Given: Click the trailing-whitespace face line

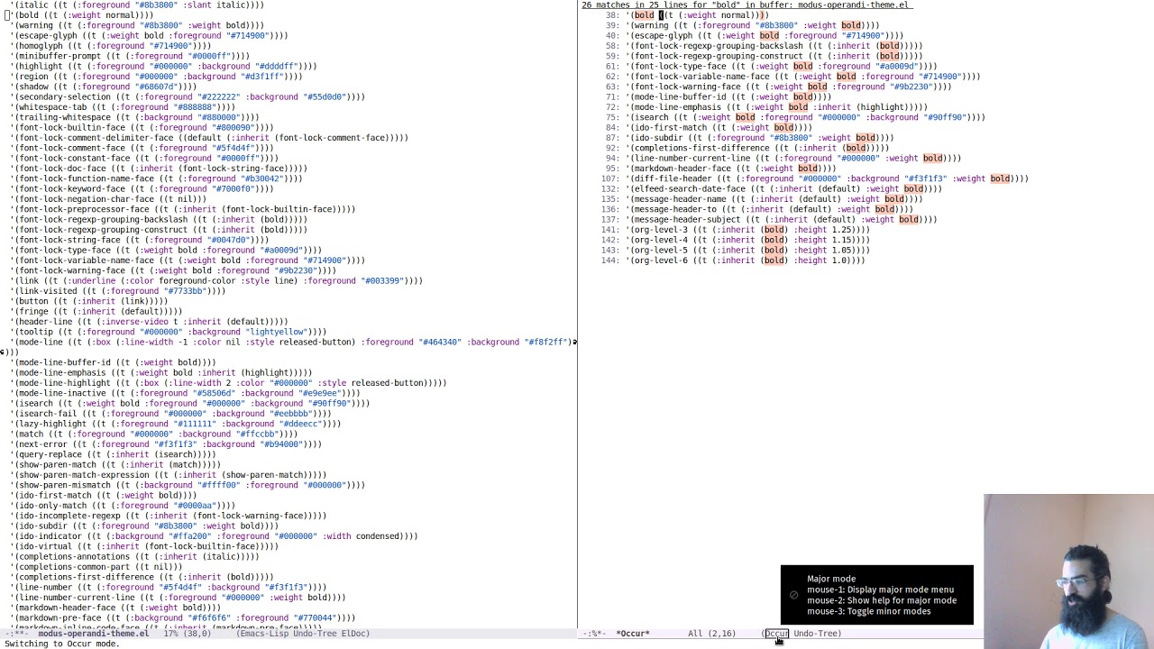Looking at the screenshot, I should pos(134,117).
